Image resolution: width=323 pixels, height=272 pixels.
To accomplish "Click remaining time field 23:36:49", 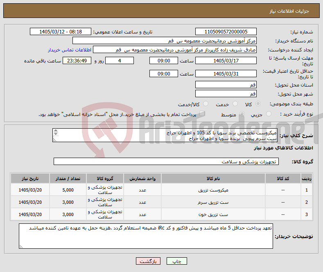I will point(77,60).
